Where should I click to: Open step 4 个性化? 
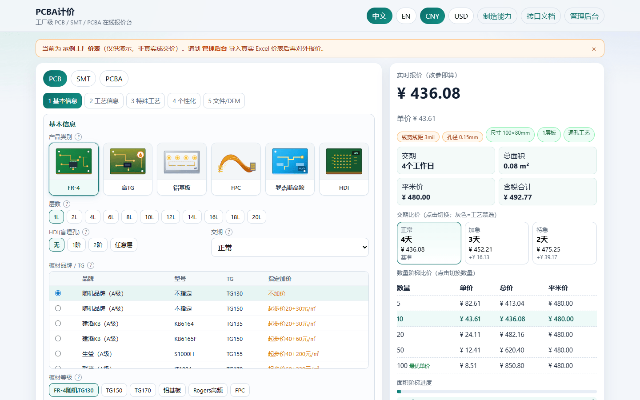tap(184, 101)
